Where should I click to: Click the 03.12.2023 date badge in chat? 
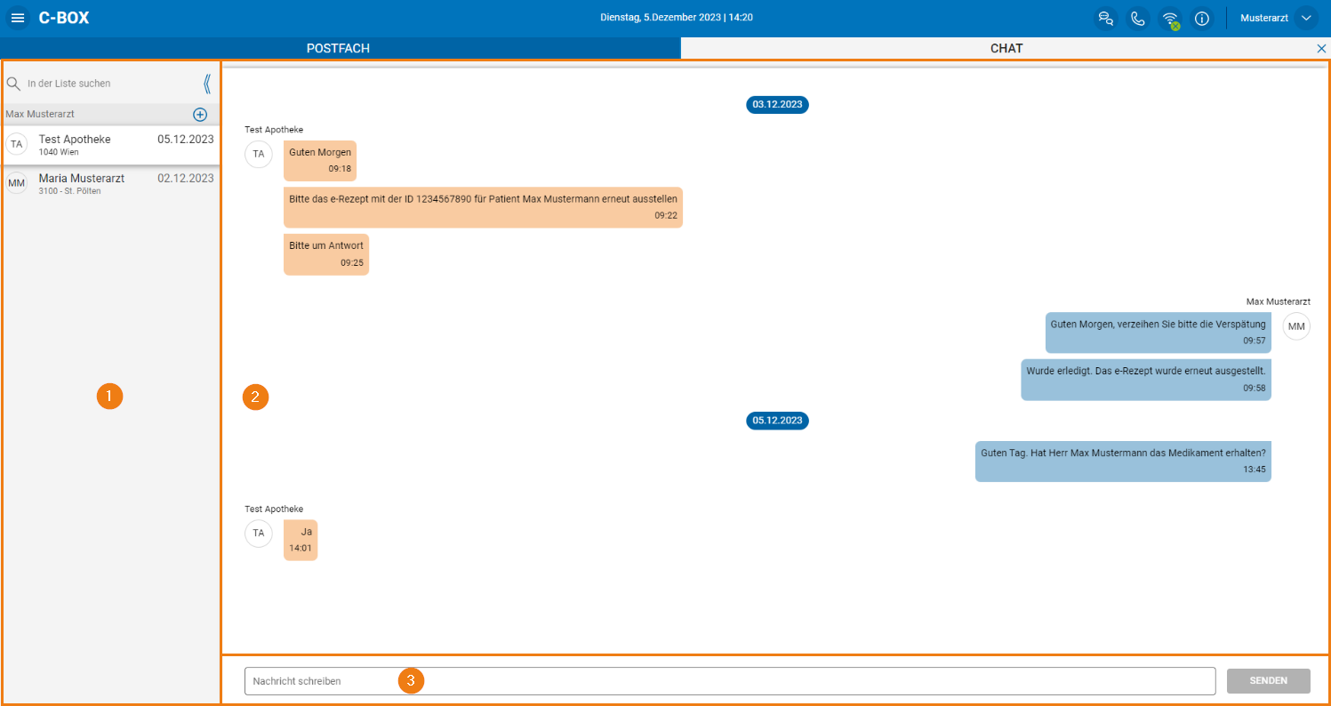[x=777, y=104]
